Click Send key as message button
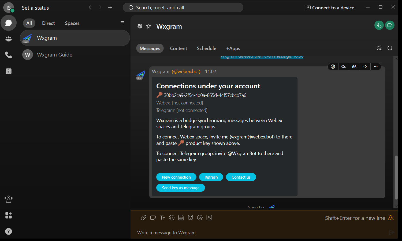The height and width of the screenshot is (241, 402). coord(180,188)
